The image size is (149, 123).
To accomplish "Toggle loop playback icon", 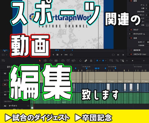I will 71,55.
